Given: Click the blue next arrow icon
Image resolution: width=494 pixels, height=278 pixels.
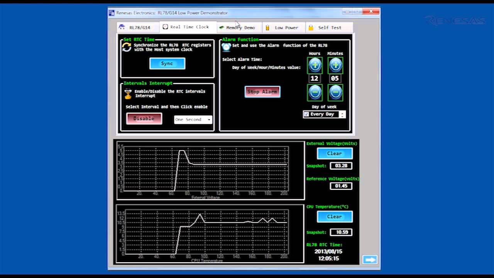Looking at the screenshot, I should 370,259.
